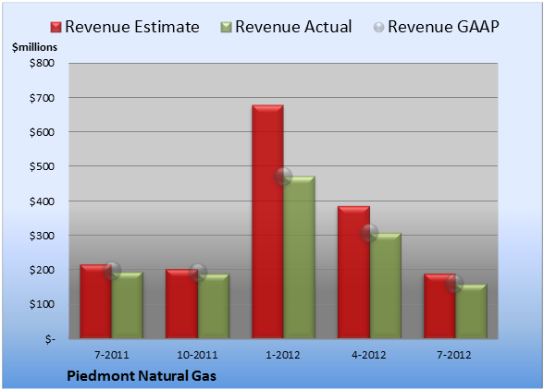The width and height of the screenshot is (544, 390).
Task: Select the green actual bar for 10-2011
Action: (214, 306)
